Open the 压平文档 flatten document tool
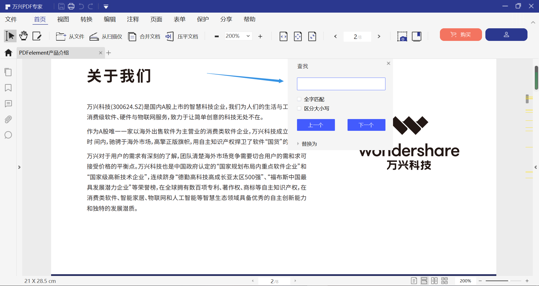Viewport: 539px width, 286px height. point(182,36)
